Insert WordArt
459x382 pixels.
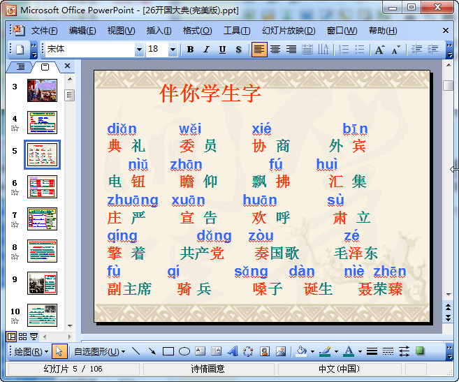point(233,351)
